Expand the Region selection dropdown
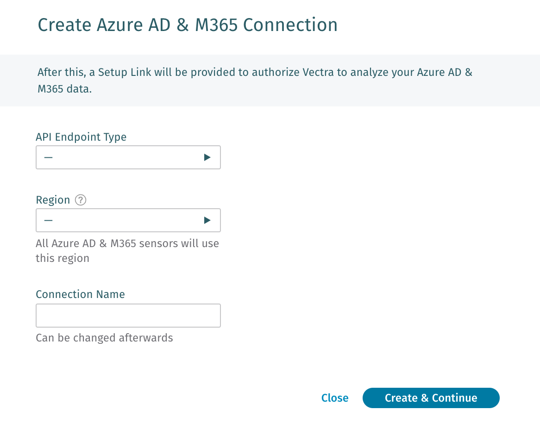The image size is (540, 422). pyautogui.click(x=128, y=220)
